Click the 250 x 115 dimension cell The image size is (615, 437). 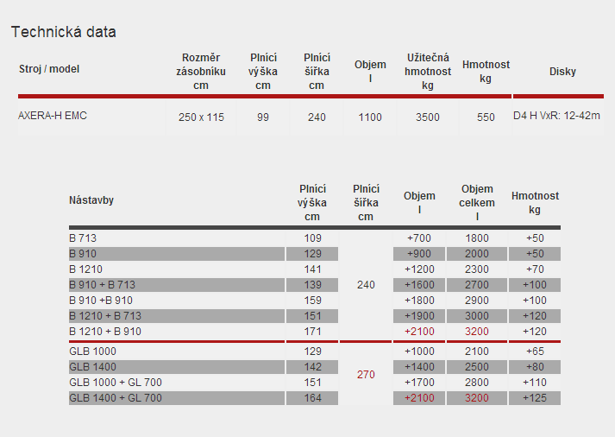pyautogui.click(x=201, y=117)
